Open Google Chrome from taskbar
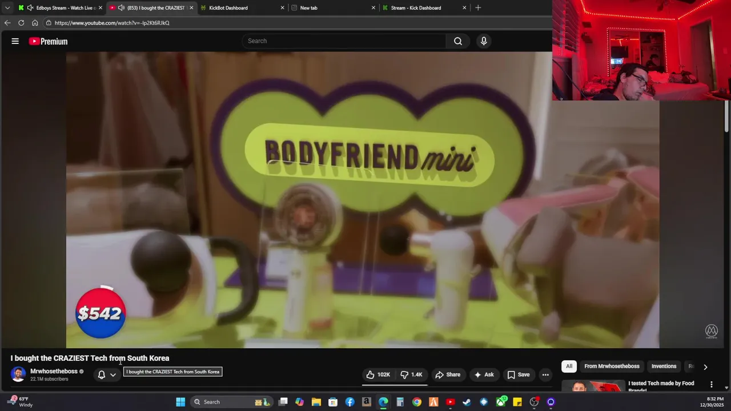 point(417,402)
